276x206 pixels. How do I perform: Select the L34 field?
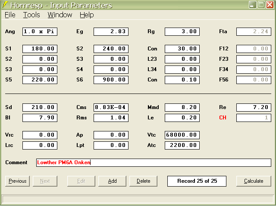(x=182, y=69)
